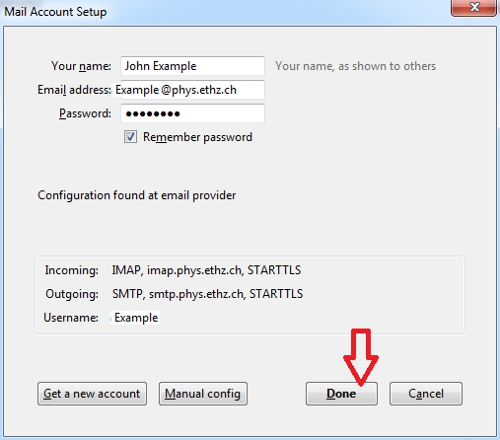
Task: Select the Password field
Action: click(192, 113)
